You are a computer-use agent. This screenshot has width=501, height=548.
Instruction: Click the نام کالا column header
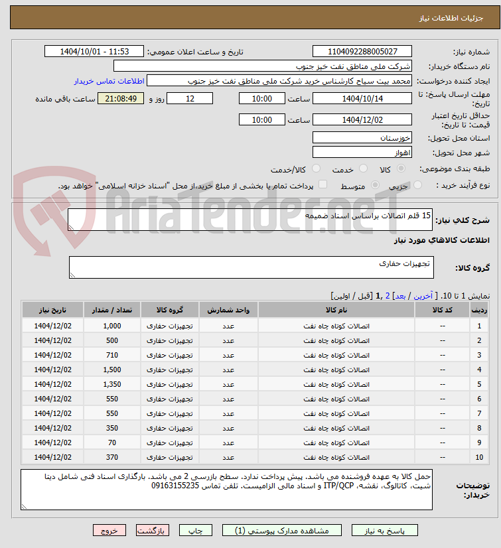coord(336,310)
